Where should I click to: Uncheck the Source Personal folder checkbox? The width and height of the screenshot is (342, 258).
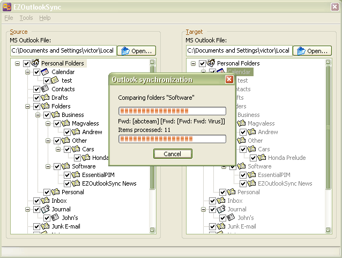coord(47,193)
